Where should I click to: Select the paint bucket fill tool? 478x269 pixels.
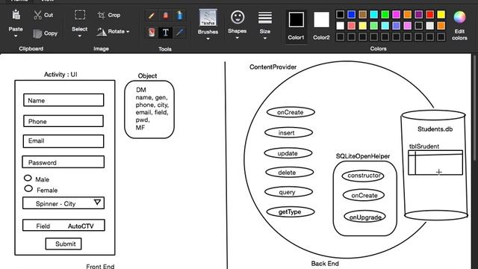tap(151, 32)
